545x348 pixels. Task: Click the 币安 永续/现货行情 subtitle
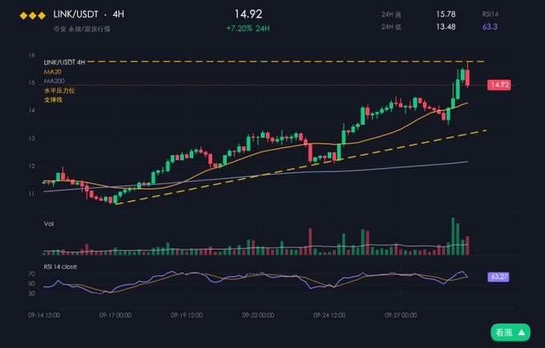pyautogui.click(x=82, y=29)
